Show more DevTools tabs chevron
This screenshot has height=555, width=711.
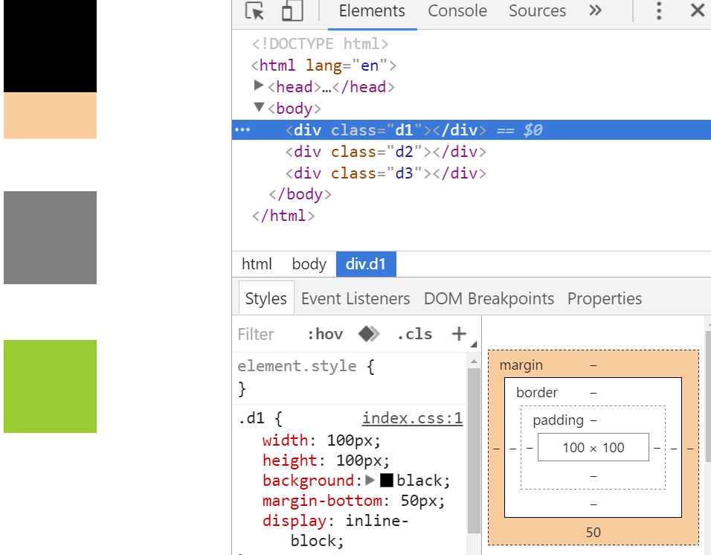pos(595,10)
